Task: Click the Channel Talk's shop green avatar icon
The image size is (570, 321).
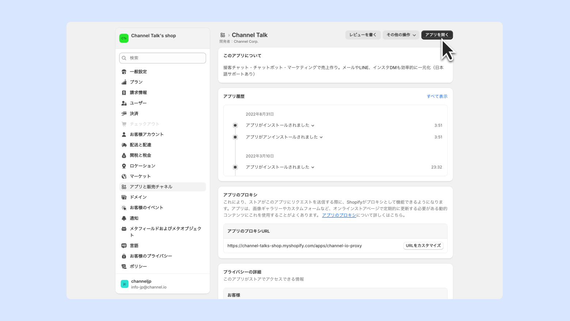Action: (124, 38)
